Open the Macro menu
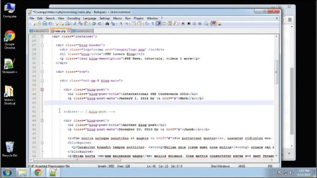This screenshot has width=317, height=178. click(x=117, y=18)
